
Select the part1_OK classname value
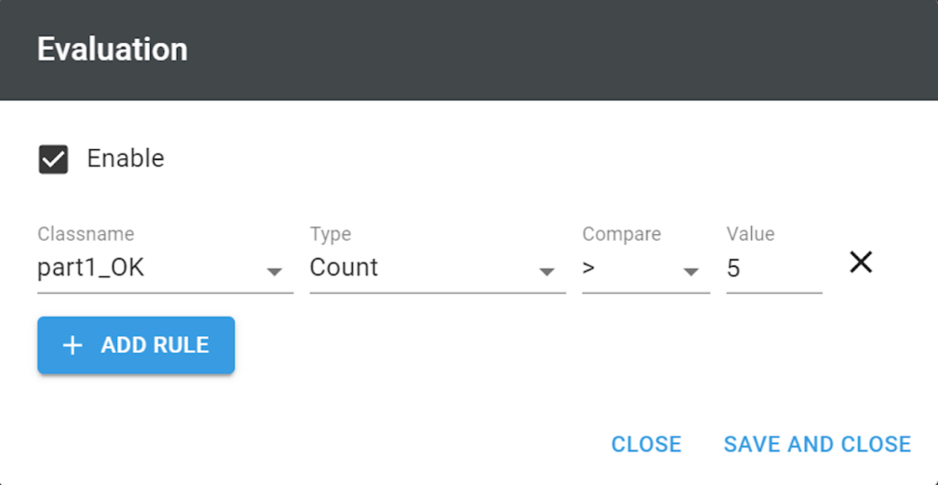(x=92, y=268)
